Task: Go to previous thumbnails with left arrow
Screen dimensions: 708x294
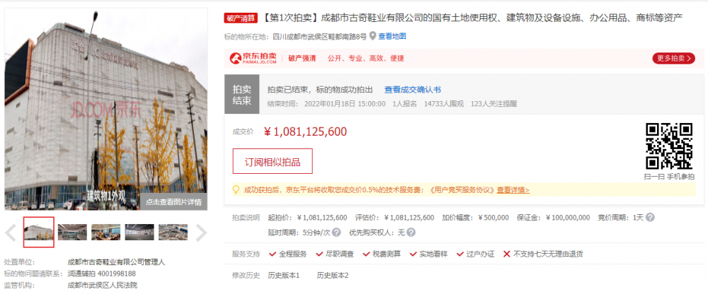Action: coord(11,233)
